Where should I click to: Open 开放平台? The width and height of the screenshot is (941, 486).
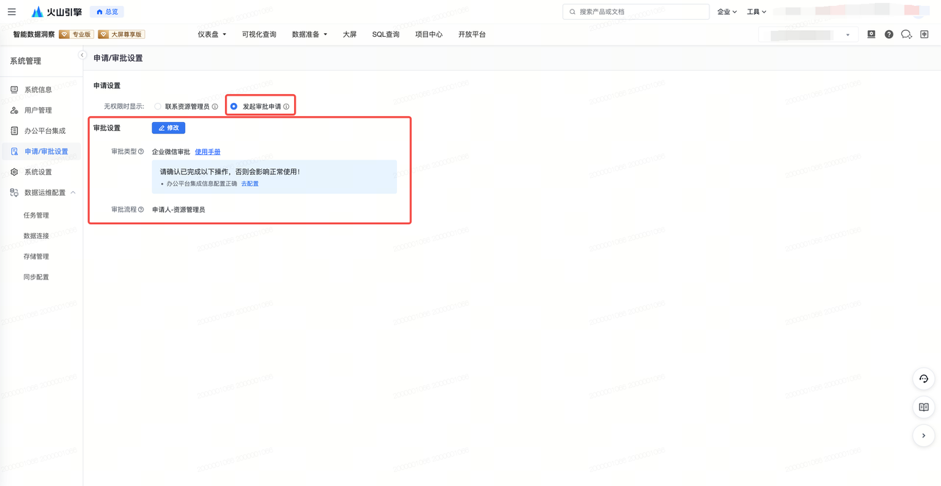click(x=472, y=35)
